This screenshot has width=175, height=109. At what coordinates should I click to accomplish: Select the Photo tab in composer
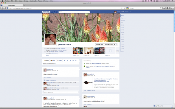pyautogui.click(x=53, y=60)
